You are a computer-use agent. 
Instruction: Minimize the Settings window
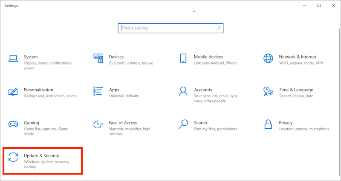tap(305, 6)
